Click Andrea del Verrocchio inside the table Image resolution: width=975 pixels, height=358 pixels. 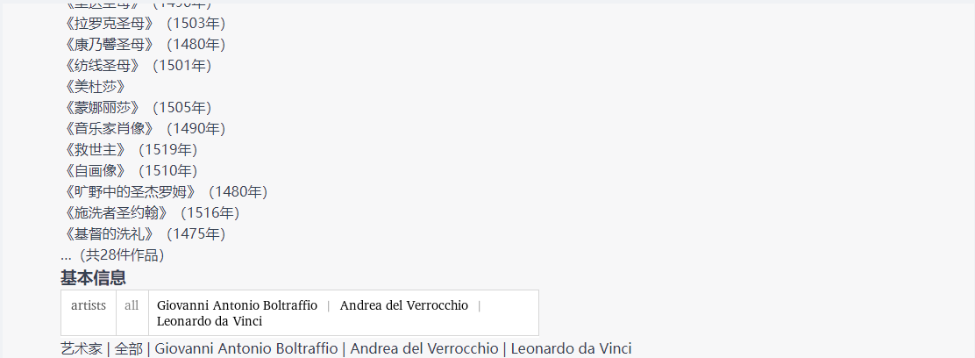pyautogui.click(x=404, y=305)
